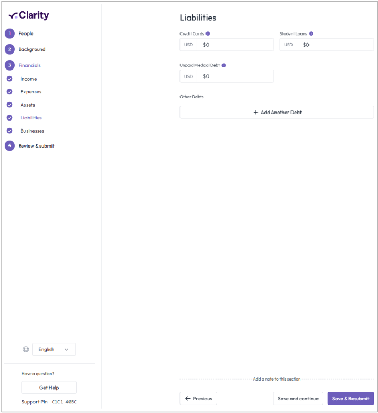The image size is (378, 413).
Task: Click the step 1 People circle icon
Action: click(10, 33)
